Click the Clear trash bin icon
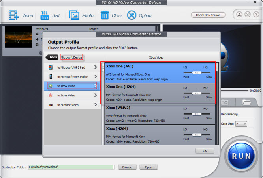Image resolution: width=263 pixels, height=178 pixels. pos(105,15)
